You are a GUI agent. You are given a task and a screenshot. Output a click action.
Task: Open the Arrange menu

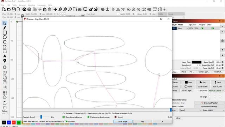coord(22,5)
